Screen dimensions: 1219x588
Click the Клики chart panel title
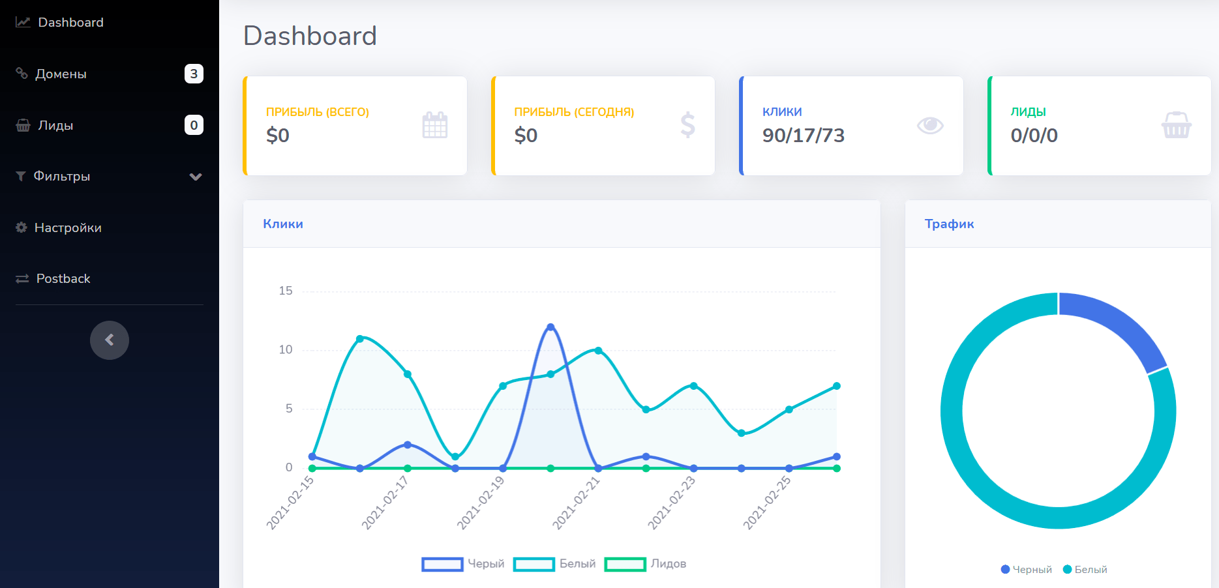(283, 224)
